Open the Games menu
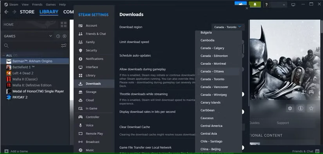Viewport: 323px width, 154px height. pos(51,5)
